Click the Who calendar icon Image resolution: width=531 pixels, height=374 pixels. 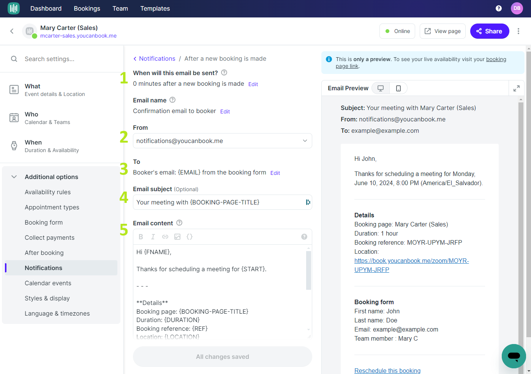point(14,118)
